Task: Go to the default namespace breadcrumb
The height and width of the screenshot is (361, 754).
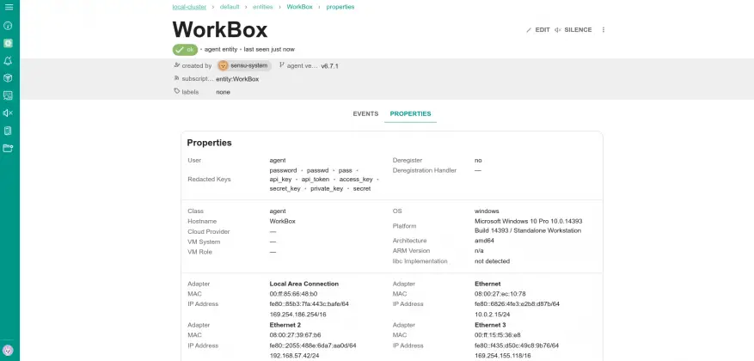Action: click(230, 7)
